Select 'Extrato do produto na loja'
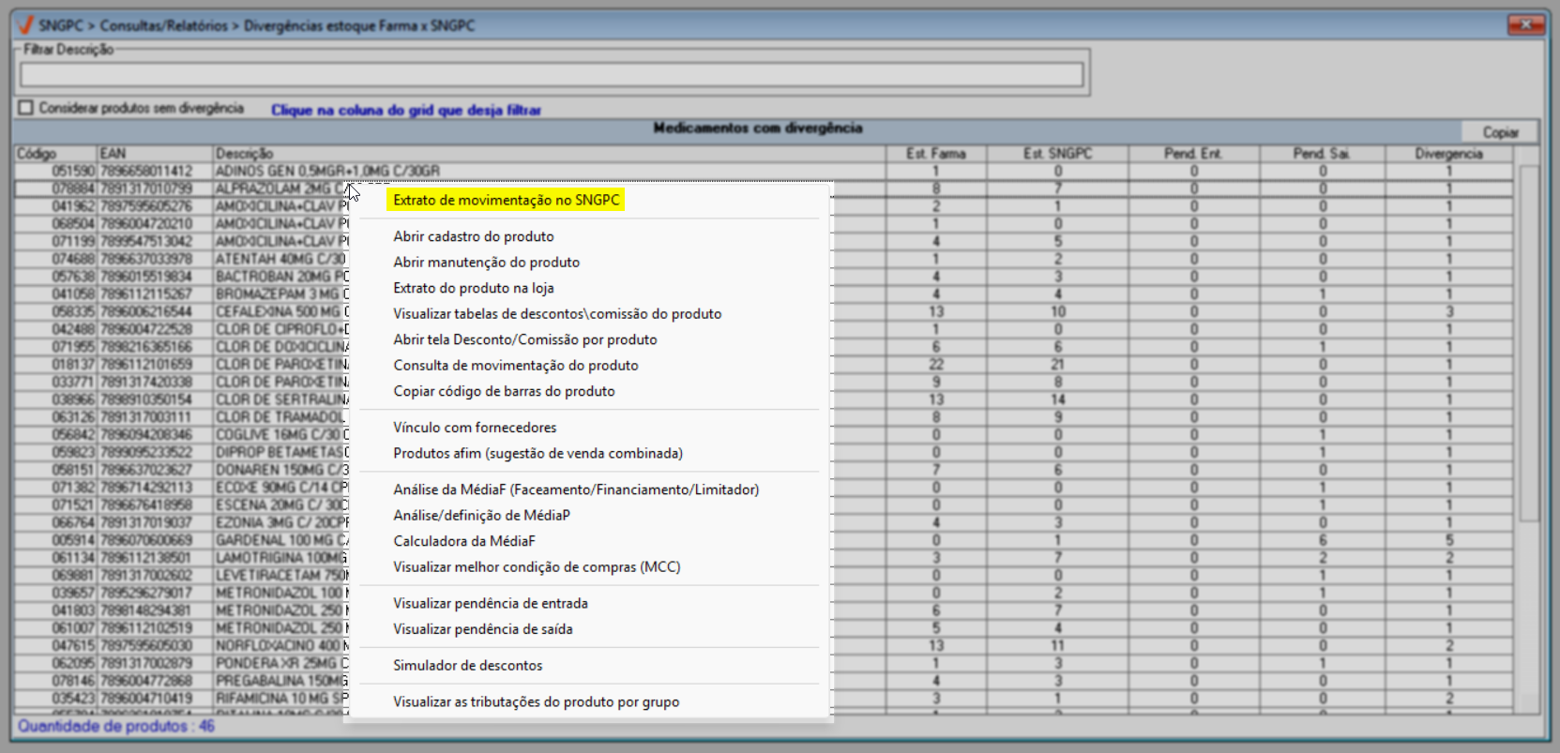This screenshot has height=753, width=1560. [473, 288]
